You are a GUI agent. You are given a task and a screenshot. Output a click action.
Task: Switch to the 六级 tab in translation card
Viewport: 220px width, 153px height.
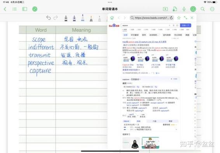[154, 121]
